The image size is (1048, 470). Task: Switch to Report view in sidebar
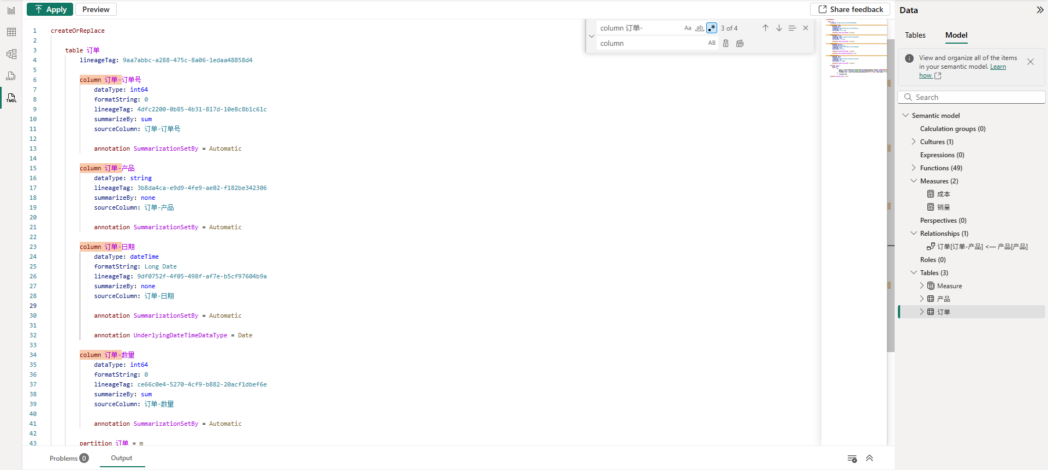pyautogui.click(x=11, y=10)
